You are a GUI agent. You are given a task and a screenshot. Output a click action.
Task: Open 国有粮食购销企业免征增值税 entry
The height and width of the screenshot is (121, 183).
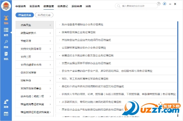(116, 32)
